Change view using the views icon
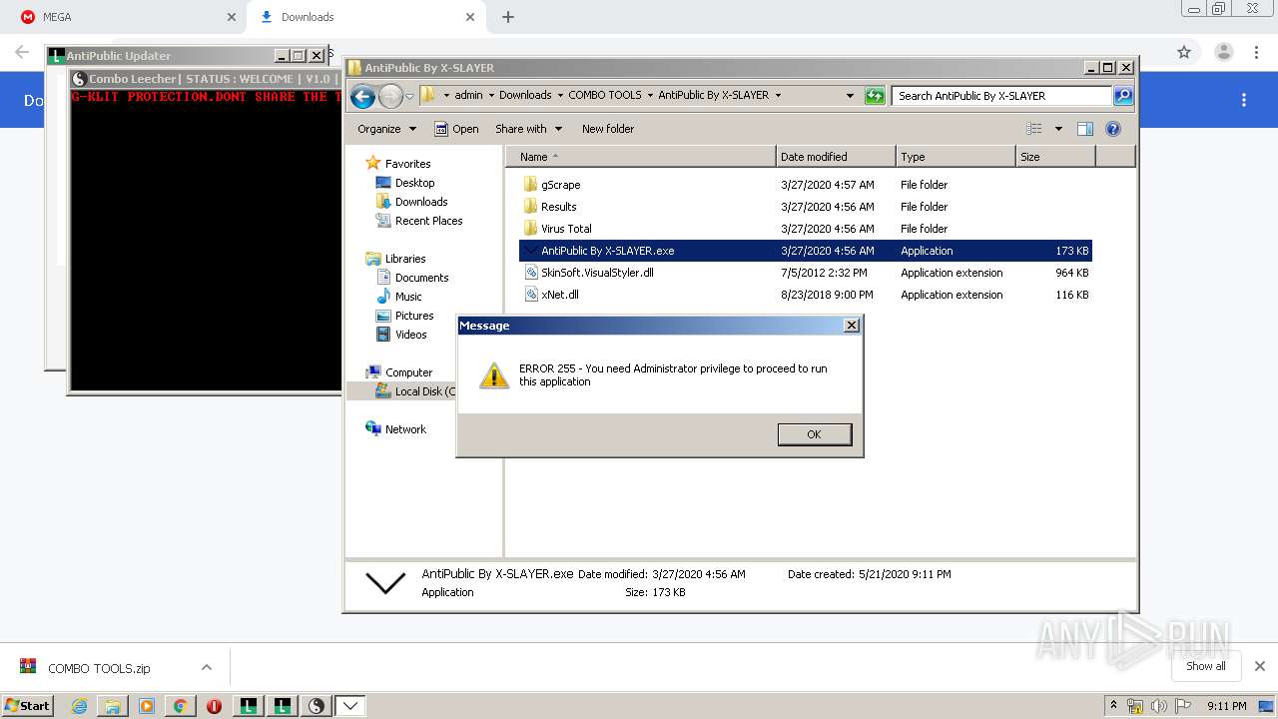The image size is (1278, 719). tap(1034, 129)
